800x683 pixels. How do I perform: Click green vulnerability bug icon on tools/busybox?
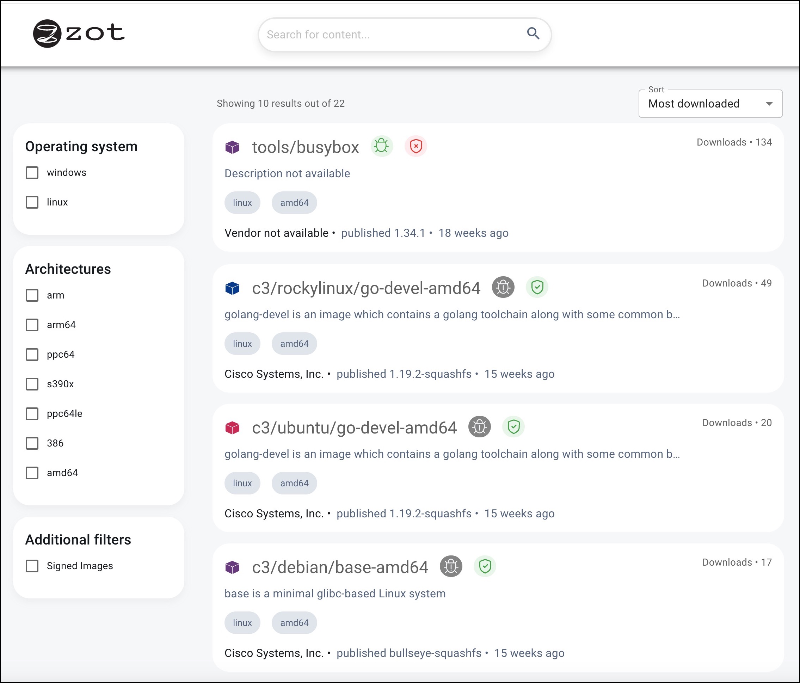[381, 146]
